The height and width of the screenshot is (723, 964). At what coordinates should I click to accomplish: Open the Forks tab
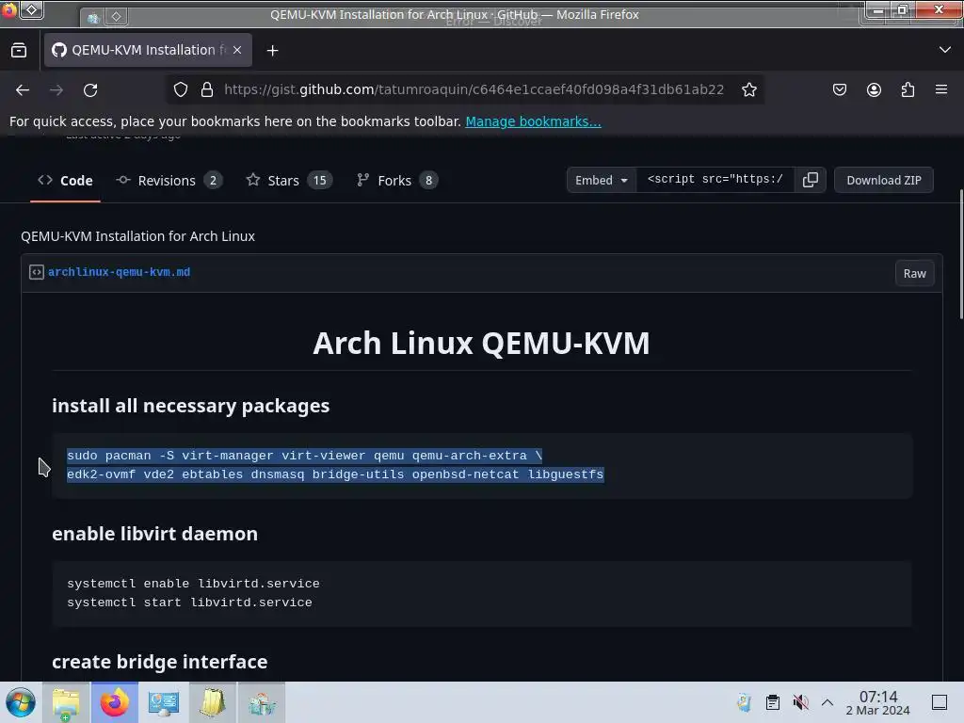click(x=397, y=181)
